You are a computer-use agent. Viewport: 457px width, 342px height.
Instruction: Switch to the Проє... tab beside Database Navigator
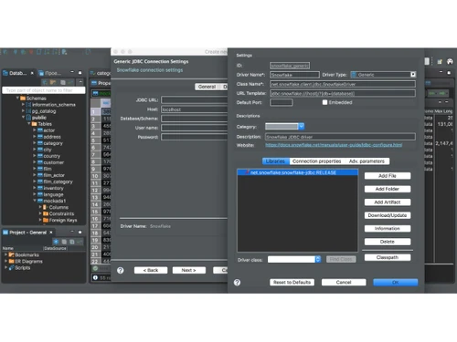click(50, 73)
